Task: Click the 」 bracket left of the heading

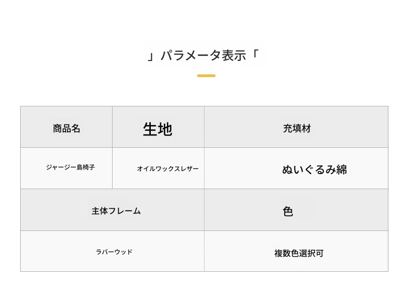Action: 151,56
